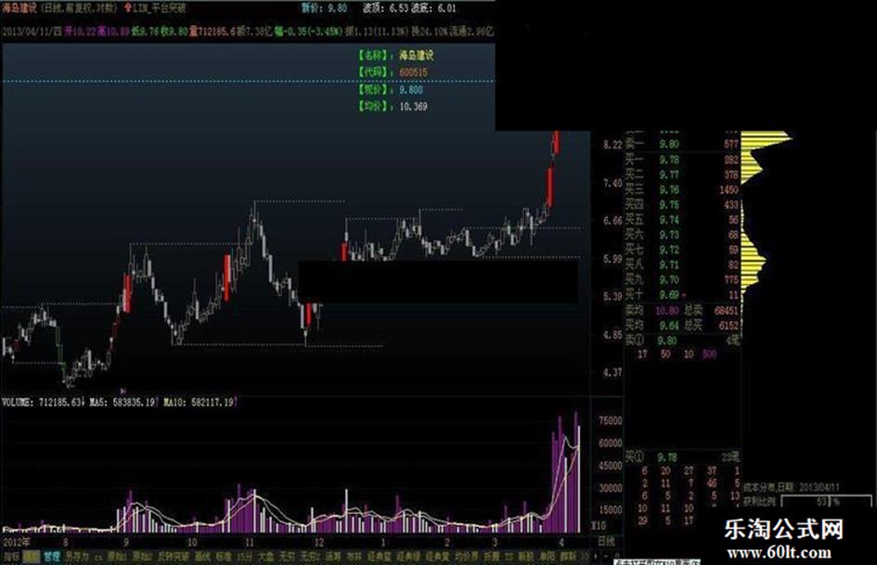Select the 反转突破 template tab

[x=173, y=557]
